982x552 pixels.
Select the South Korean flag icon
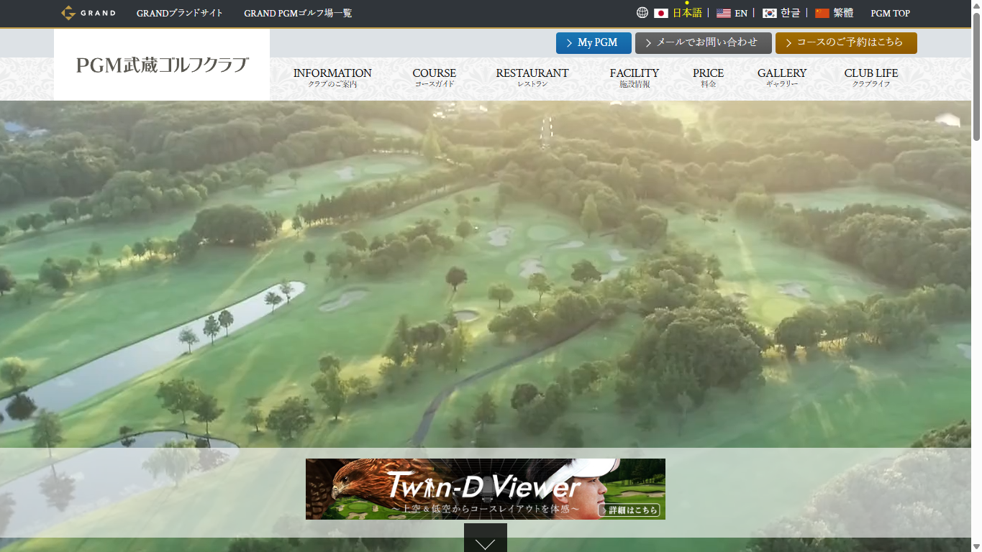(770, 13)
